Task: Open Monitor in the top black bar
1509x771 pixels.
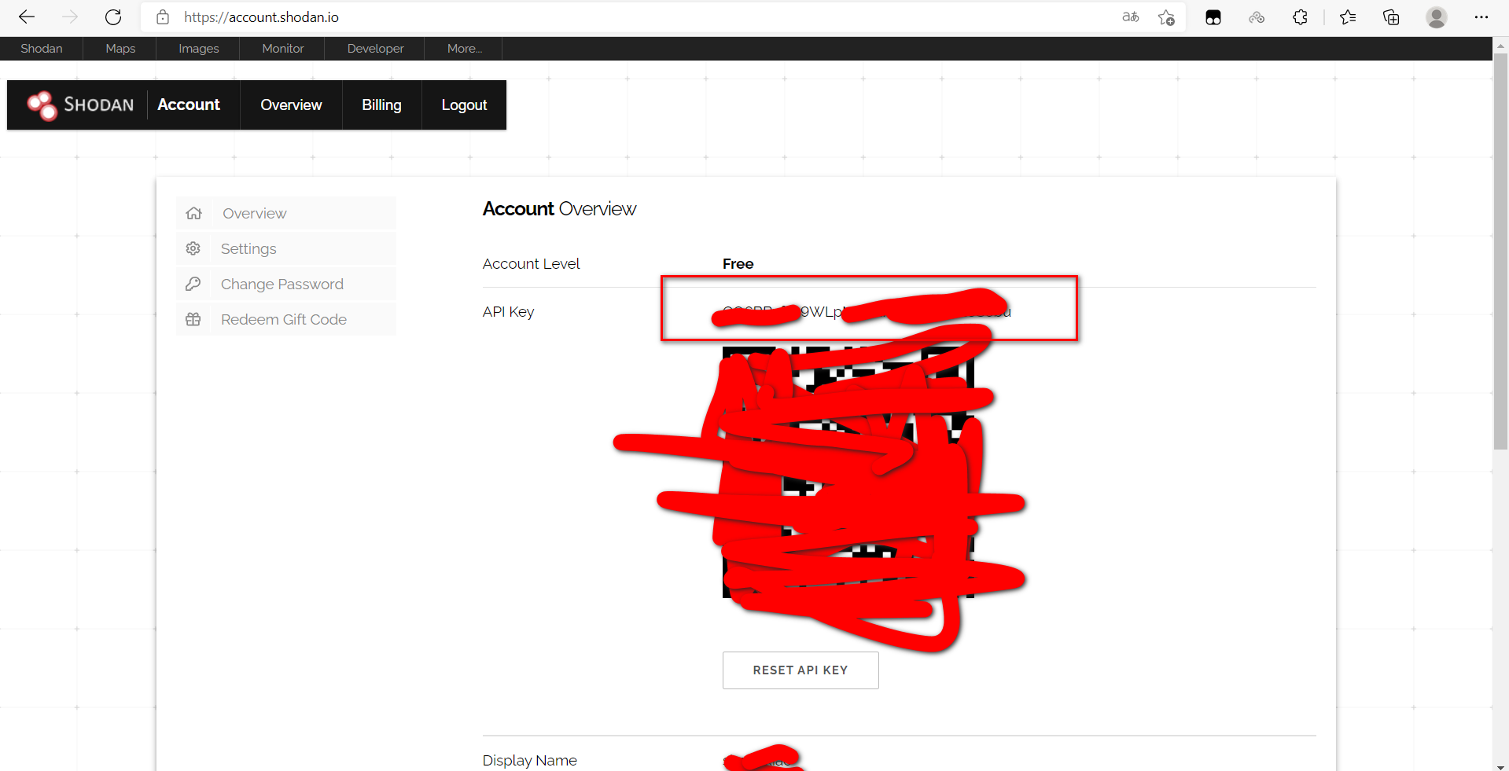Action: coord(283,48)
